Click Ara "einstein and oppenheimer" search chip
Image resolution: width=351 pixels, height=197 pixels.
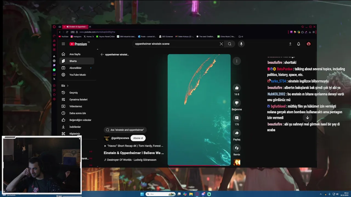[125, 130]
